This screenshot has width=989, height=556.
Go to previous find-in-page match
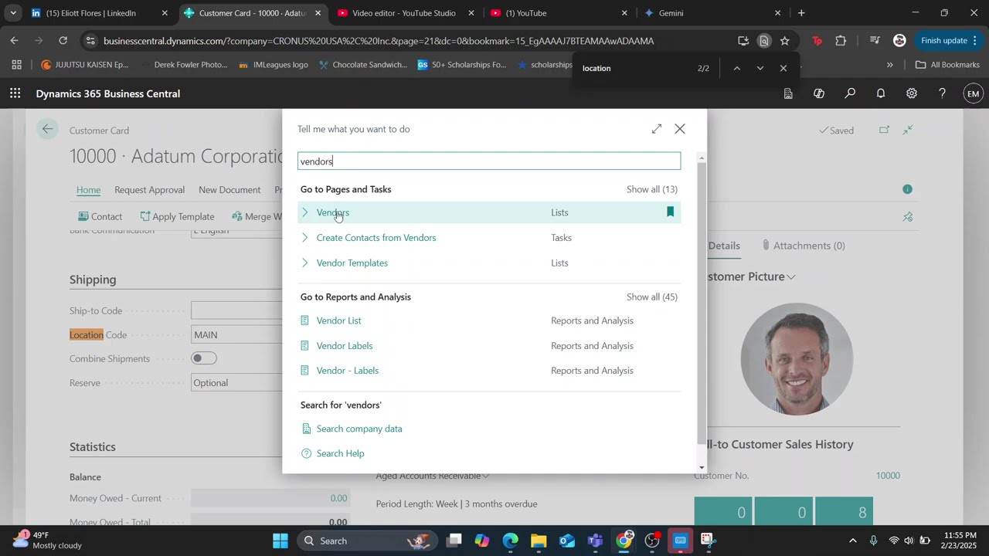[x=737, y=68]
